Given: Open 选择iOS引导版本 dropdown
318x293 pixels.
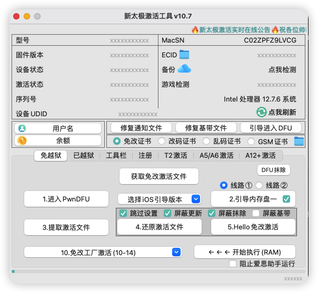Looking at the screenshot, I should pos(160,199).
